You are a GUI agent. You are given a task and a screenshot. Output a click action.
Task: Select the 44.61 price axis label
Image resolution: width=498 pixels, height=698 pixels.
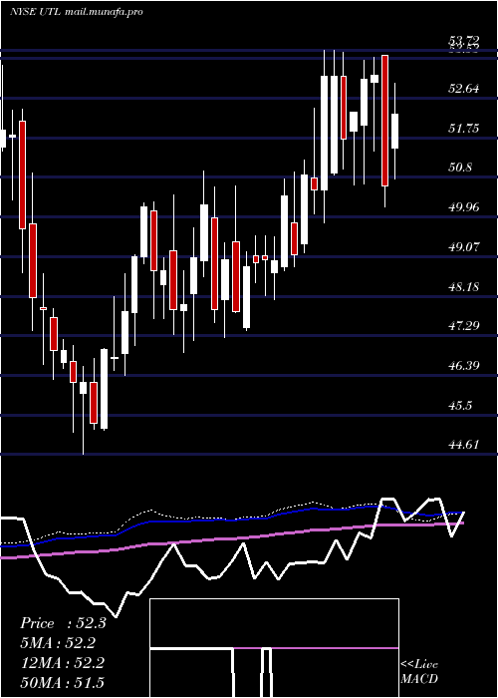click(464, 445)
